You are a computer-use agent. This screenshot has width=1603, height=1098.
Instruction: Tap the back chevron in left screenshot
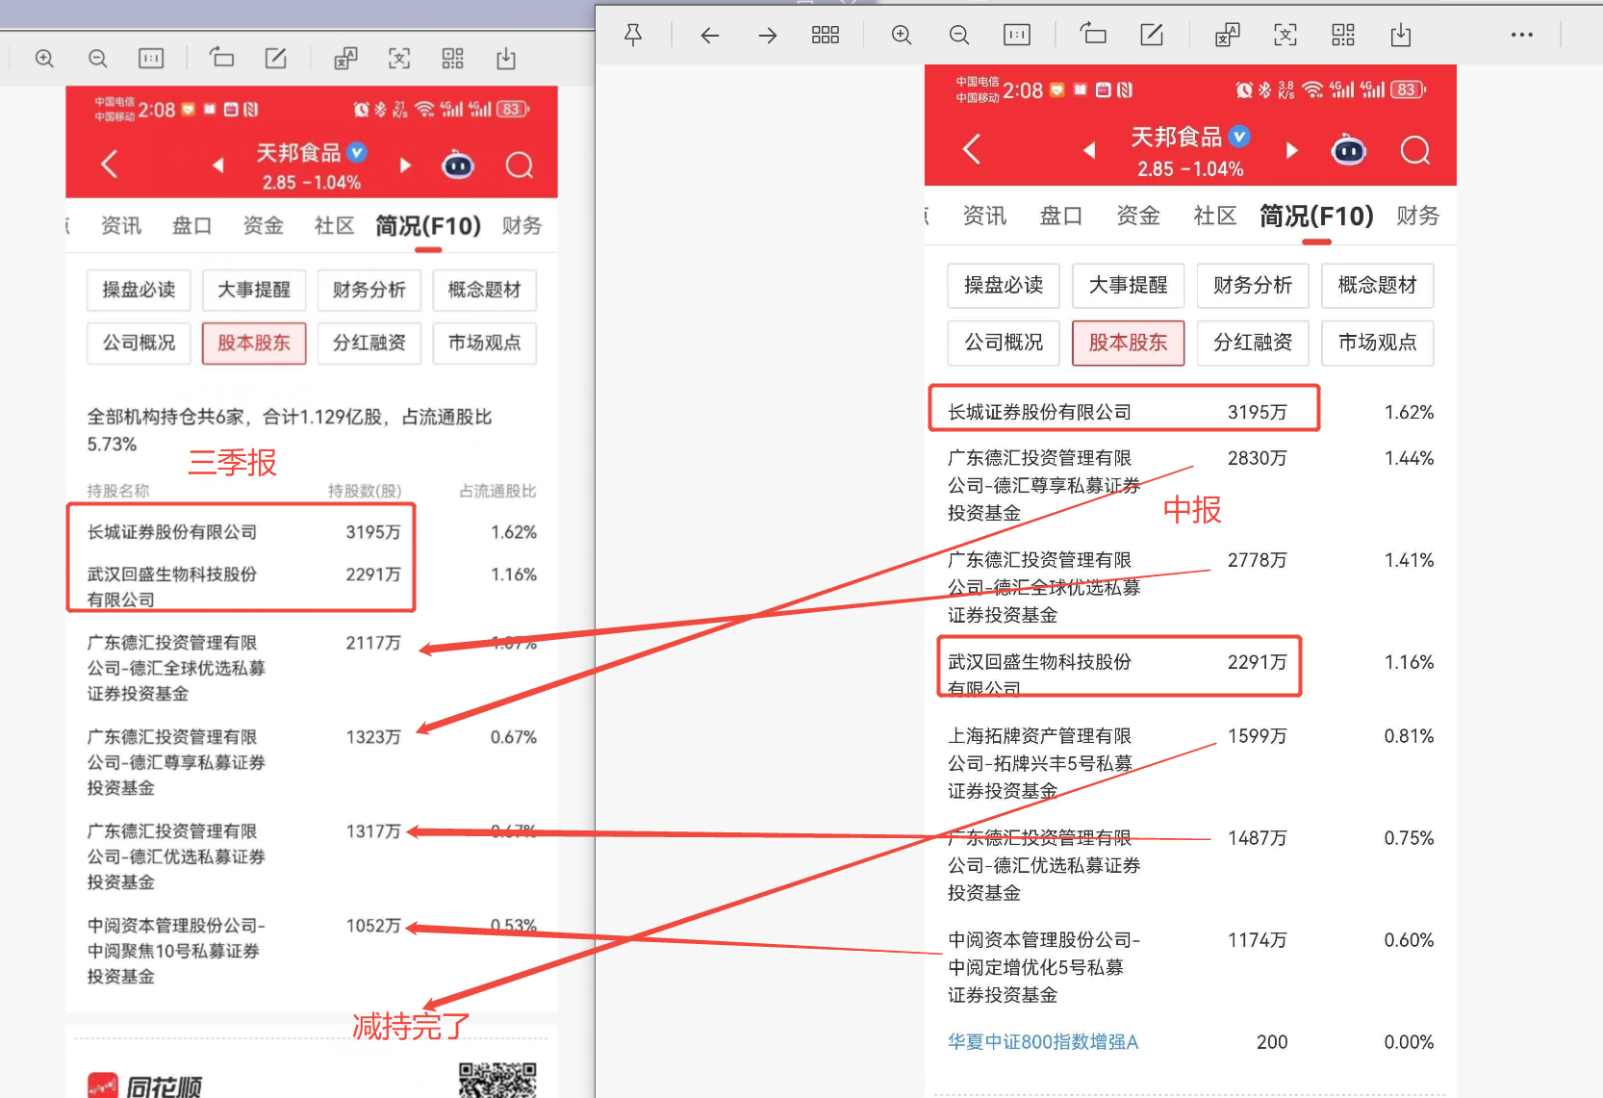110,165
